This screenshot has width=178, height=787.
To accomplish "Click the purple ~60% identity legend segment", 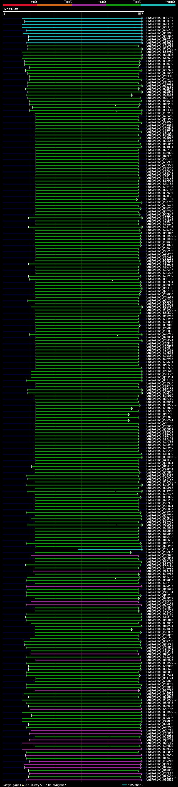I will point(89,5).
